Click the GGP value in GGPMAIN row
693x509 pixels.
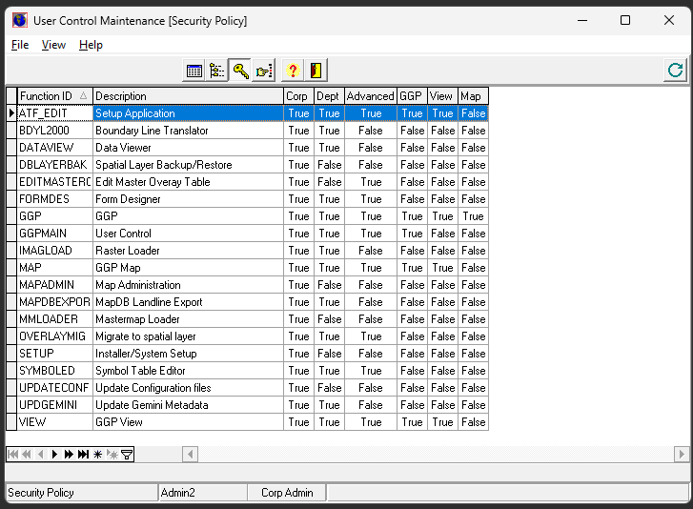coord(412,234)
